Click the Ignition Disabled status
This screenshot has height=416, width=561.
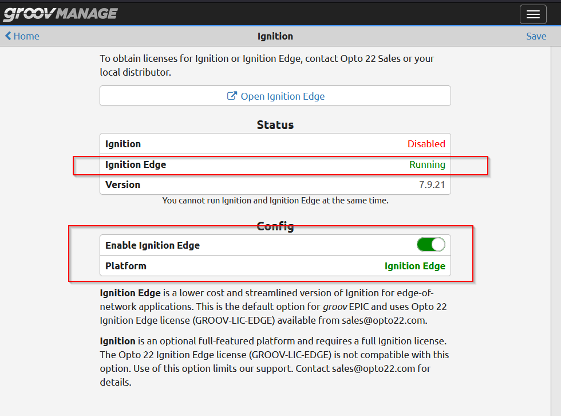click(426, 144)
